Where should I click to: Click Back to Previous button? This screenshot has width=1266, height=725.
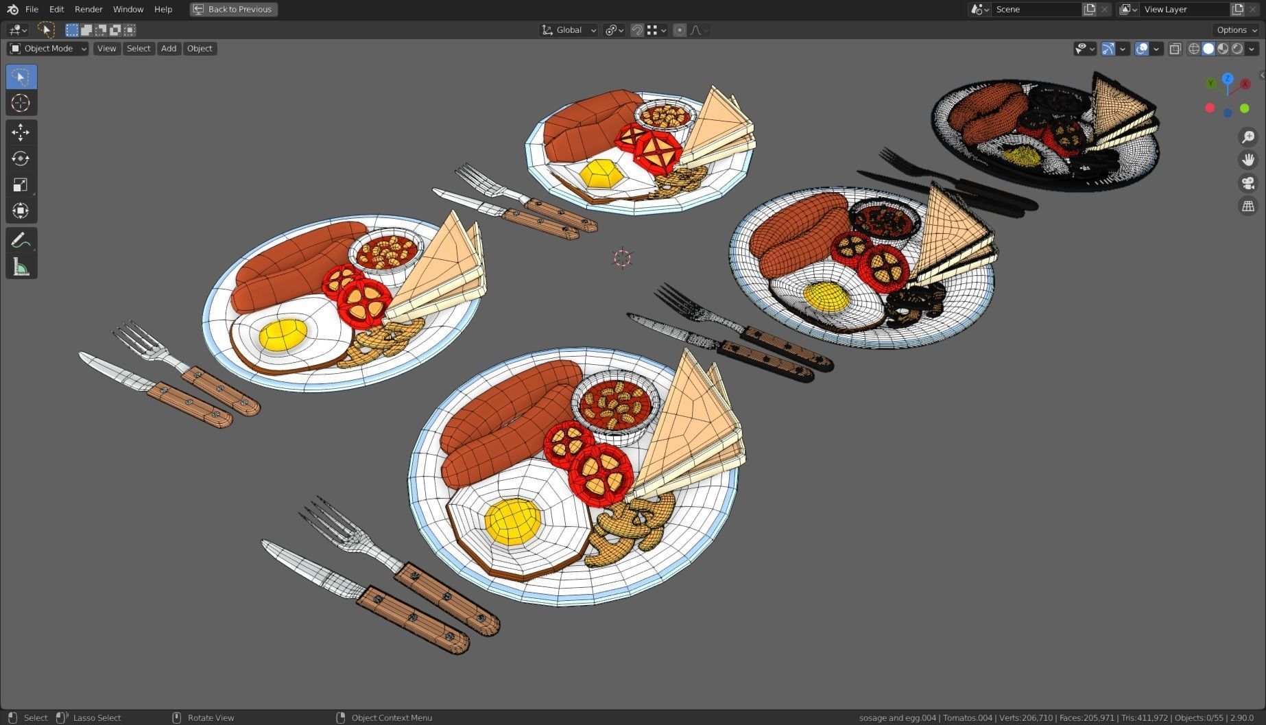pyautogui.click(x=233, y=10)
